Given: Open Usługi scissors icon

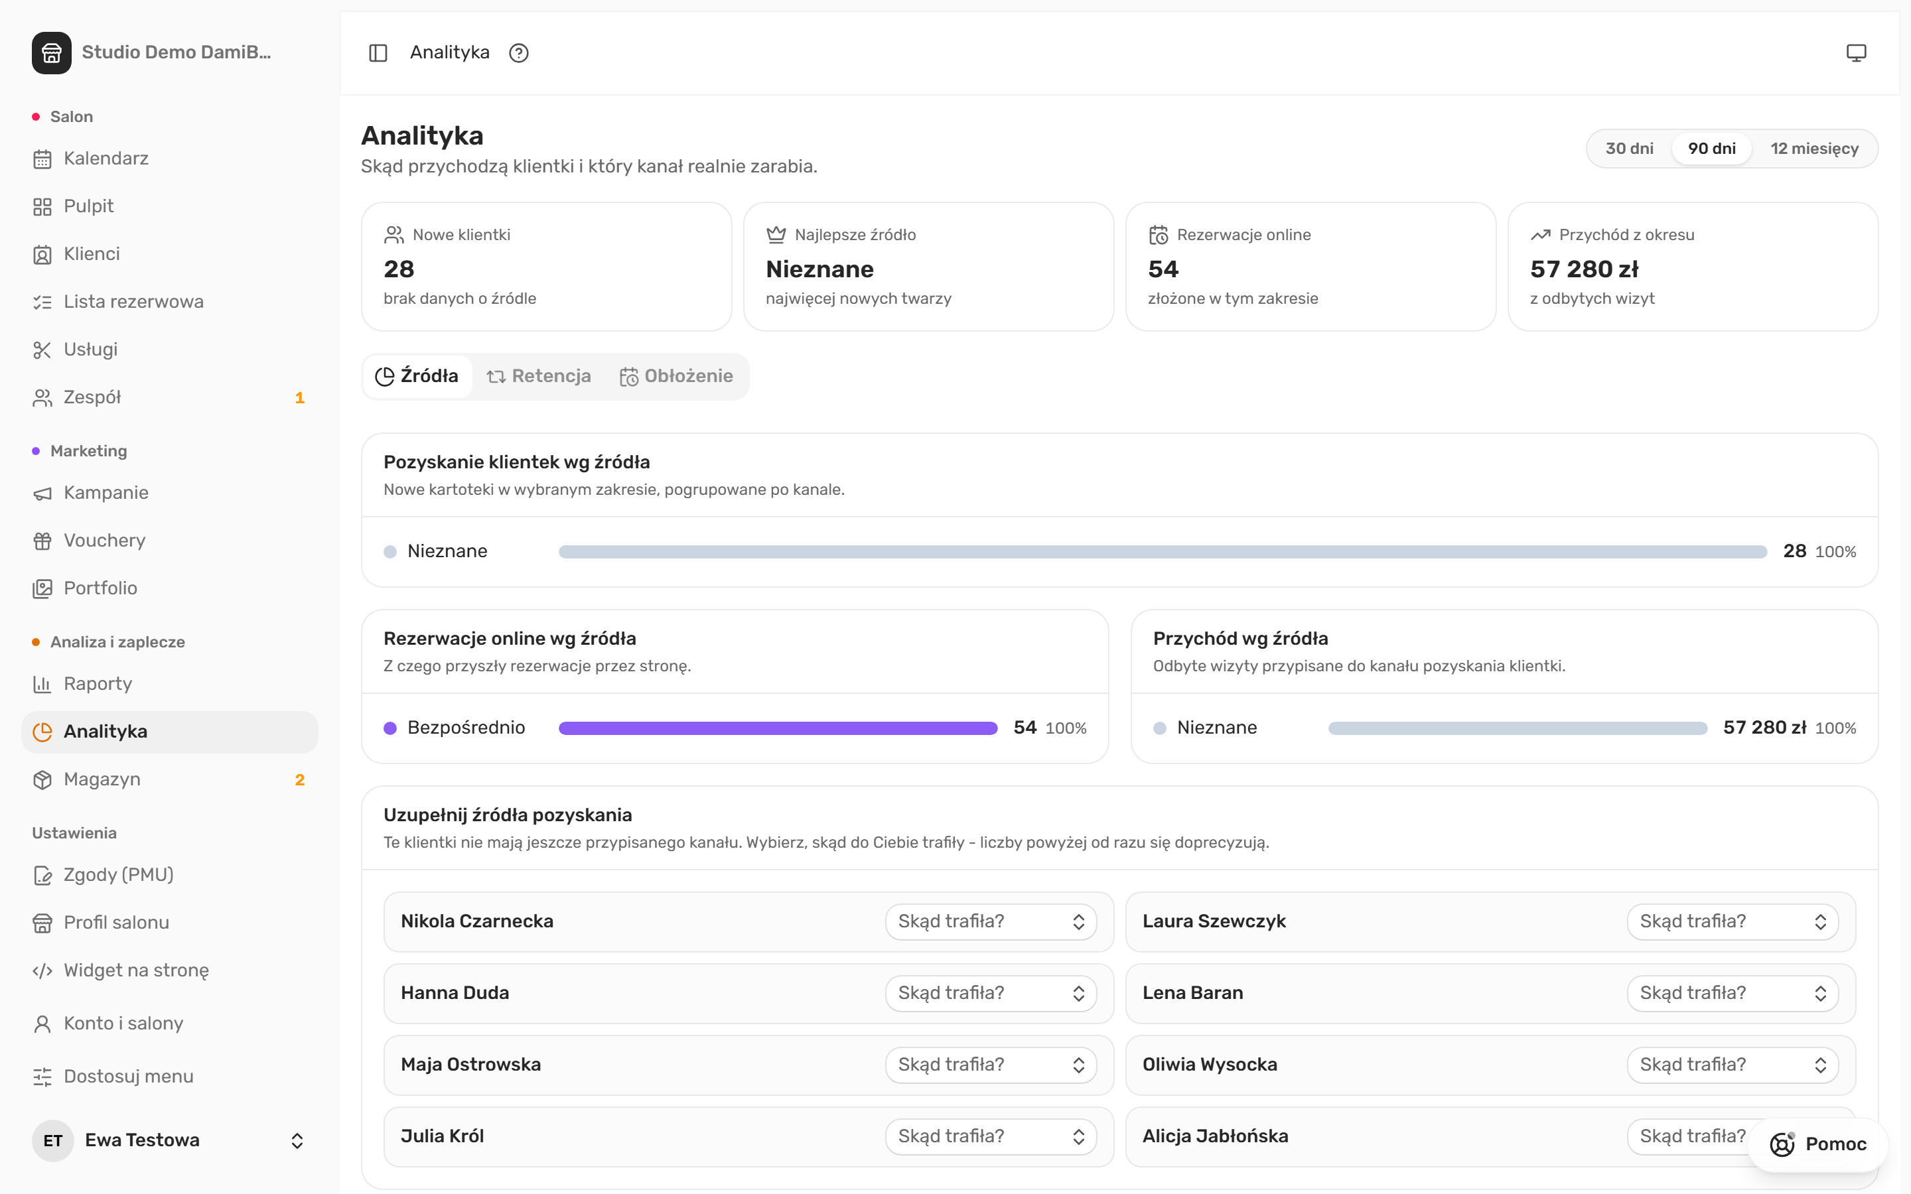Looking at the screenshot, I should point(42,350).
